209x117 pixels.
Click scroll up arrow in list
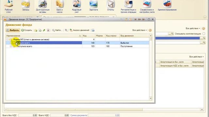tap(151, 36)
